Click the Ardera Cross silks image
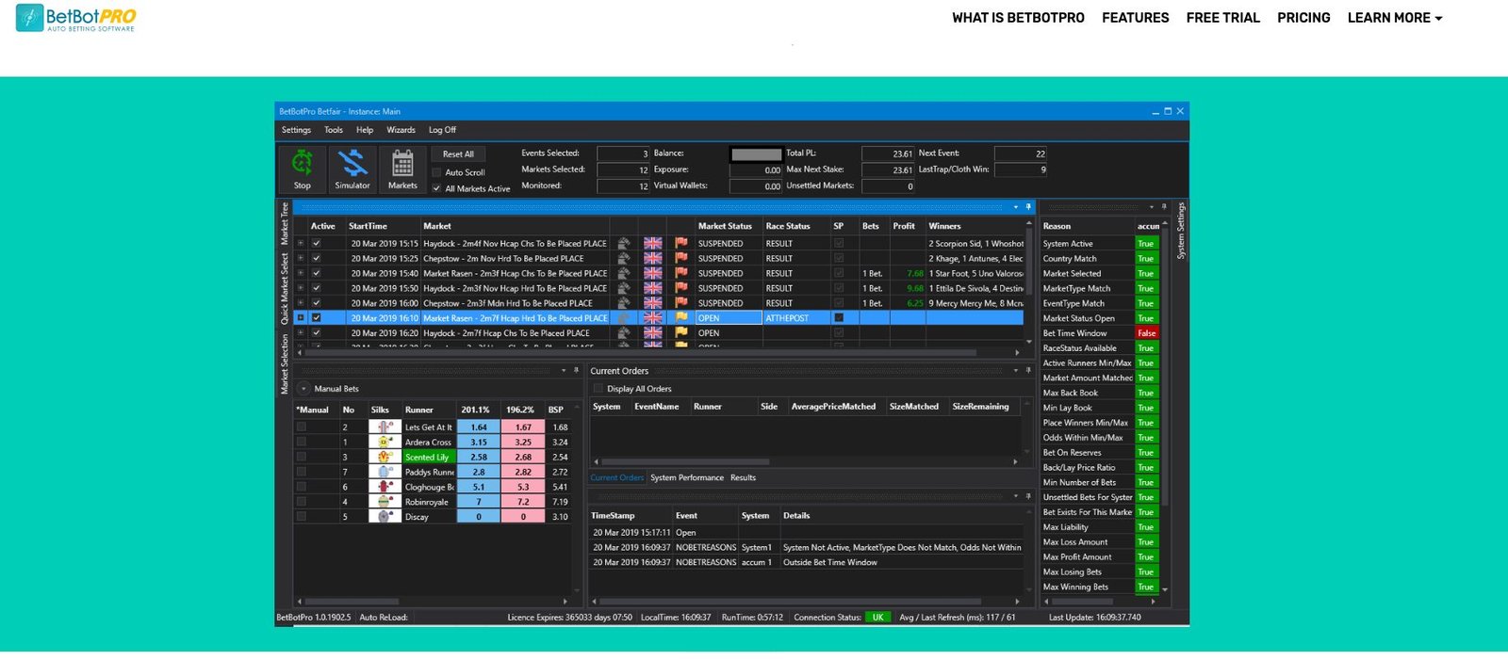Viewport: 1508px width, 660px height. coord(385,442)
